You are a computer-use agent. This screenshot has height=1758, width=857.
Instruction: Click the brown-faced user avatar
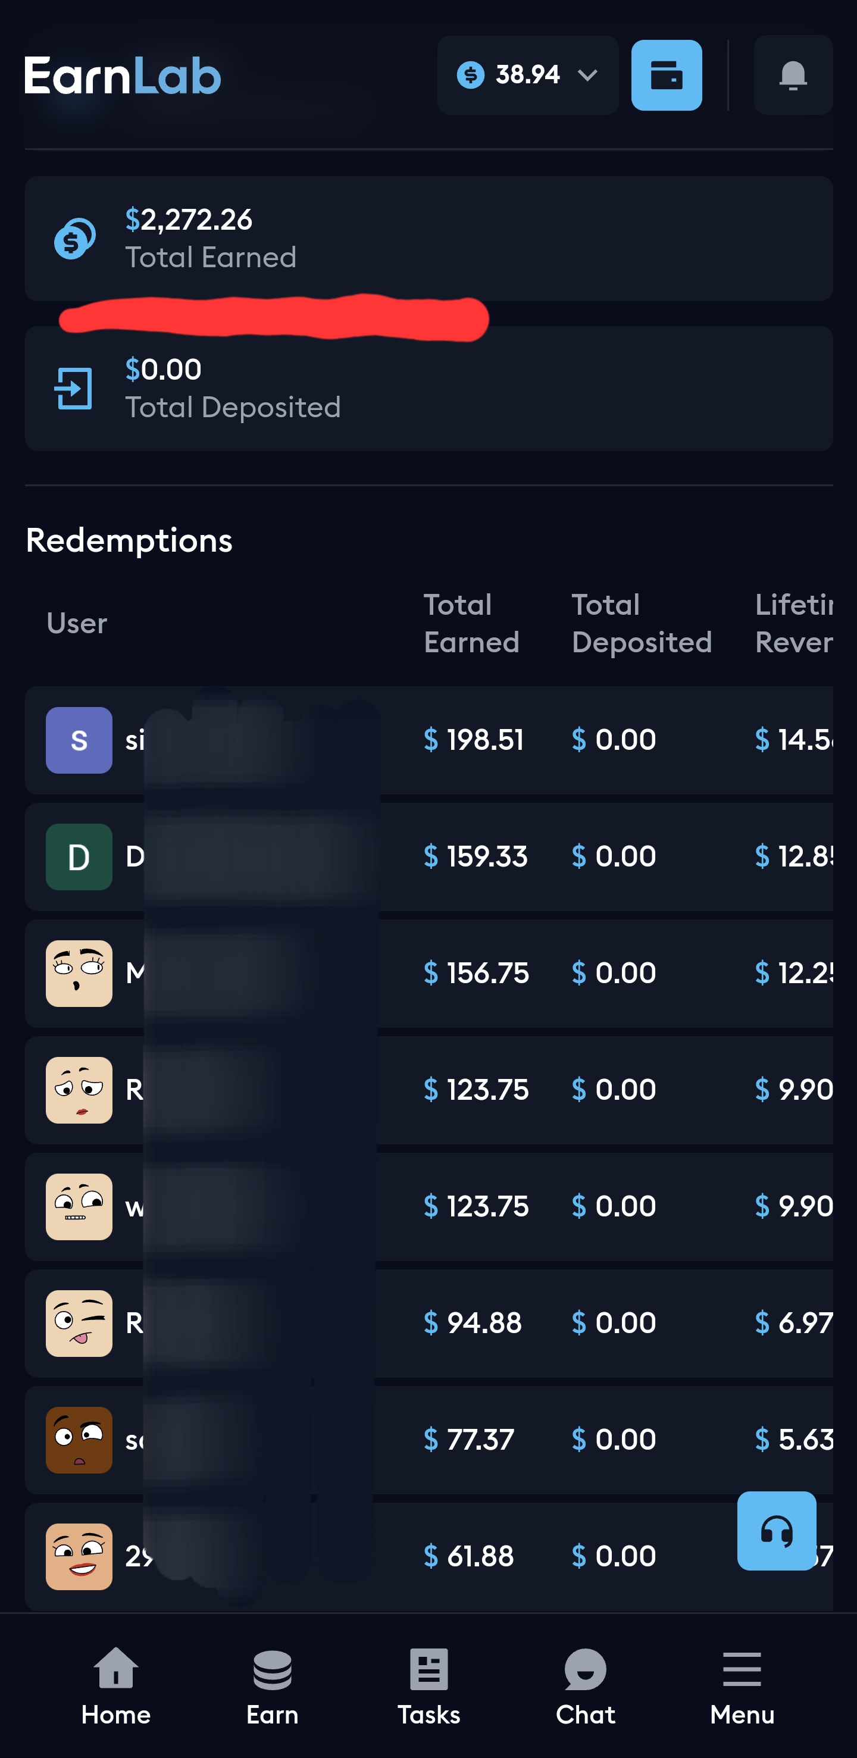click(79, 1440)
